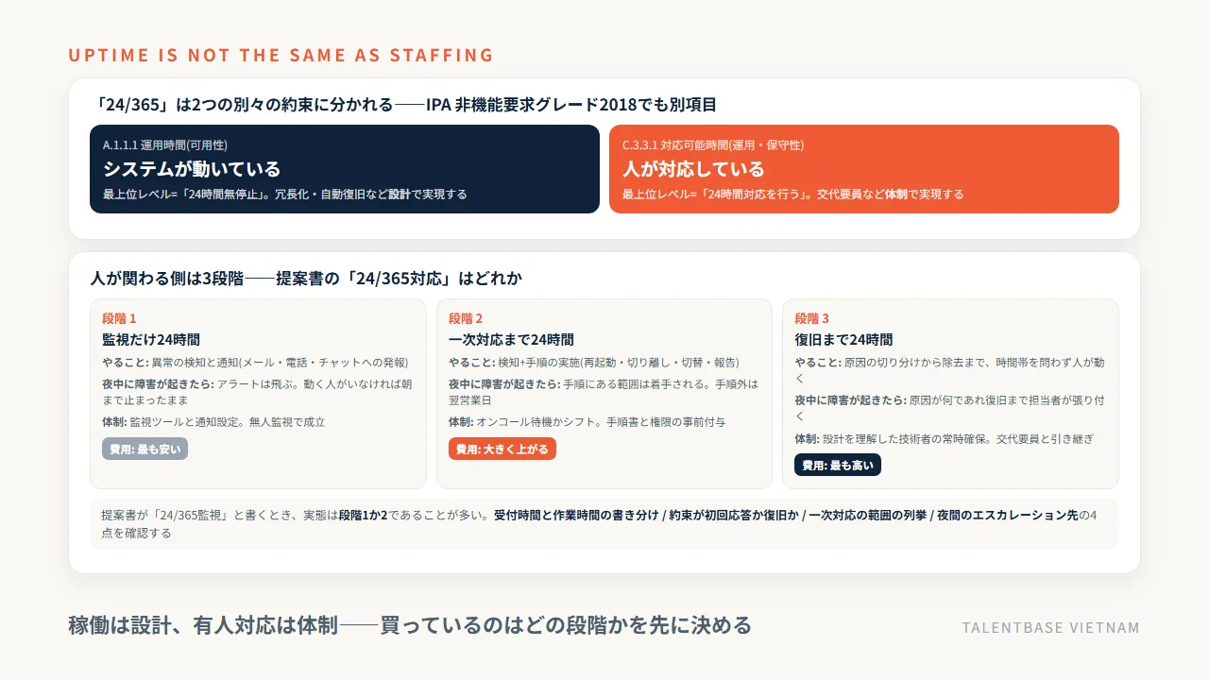Click the text '異常の検知と通知(メール・電話・チャットへの発報)'

click(279, 363)
